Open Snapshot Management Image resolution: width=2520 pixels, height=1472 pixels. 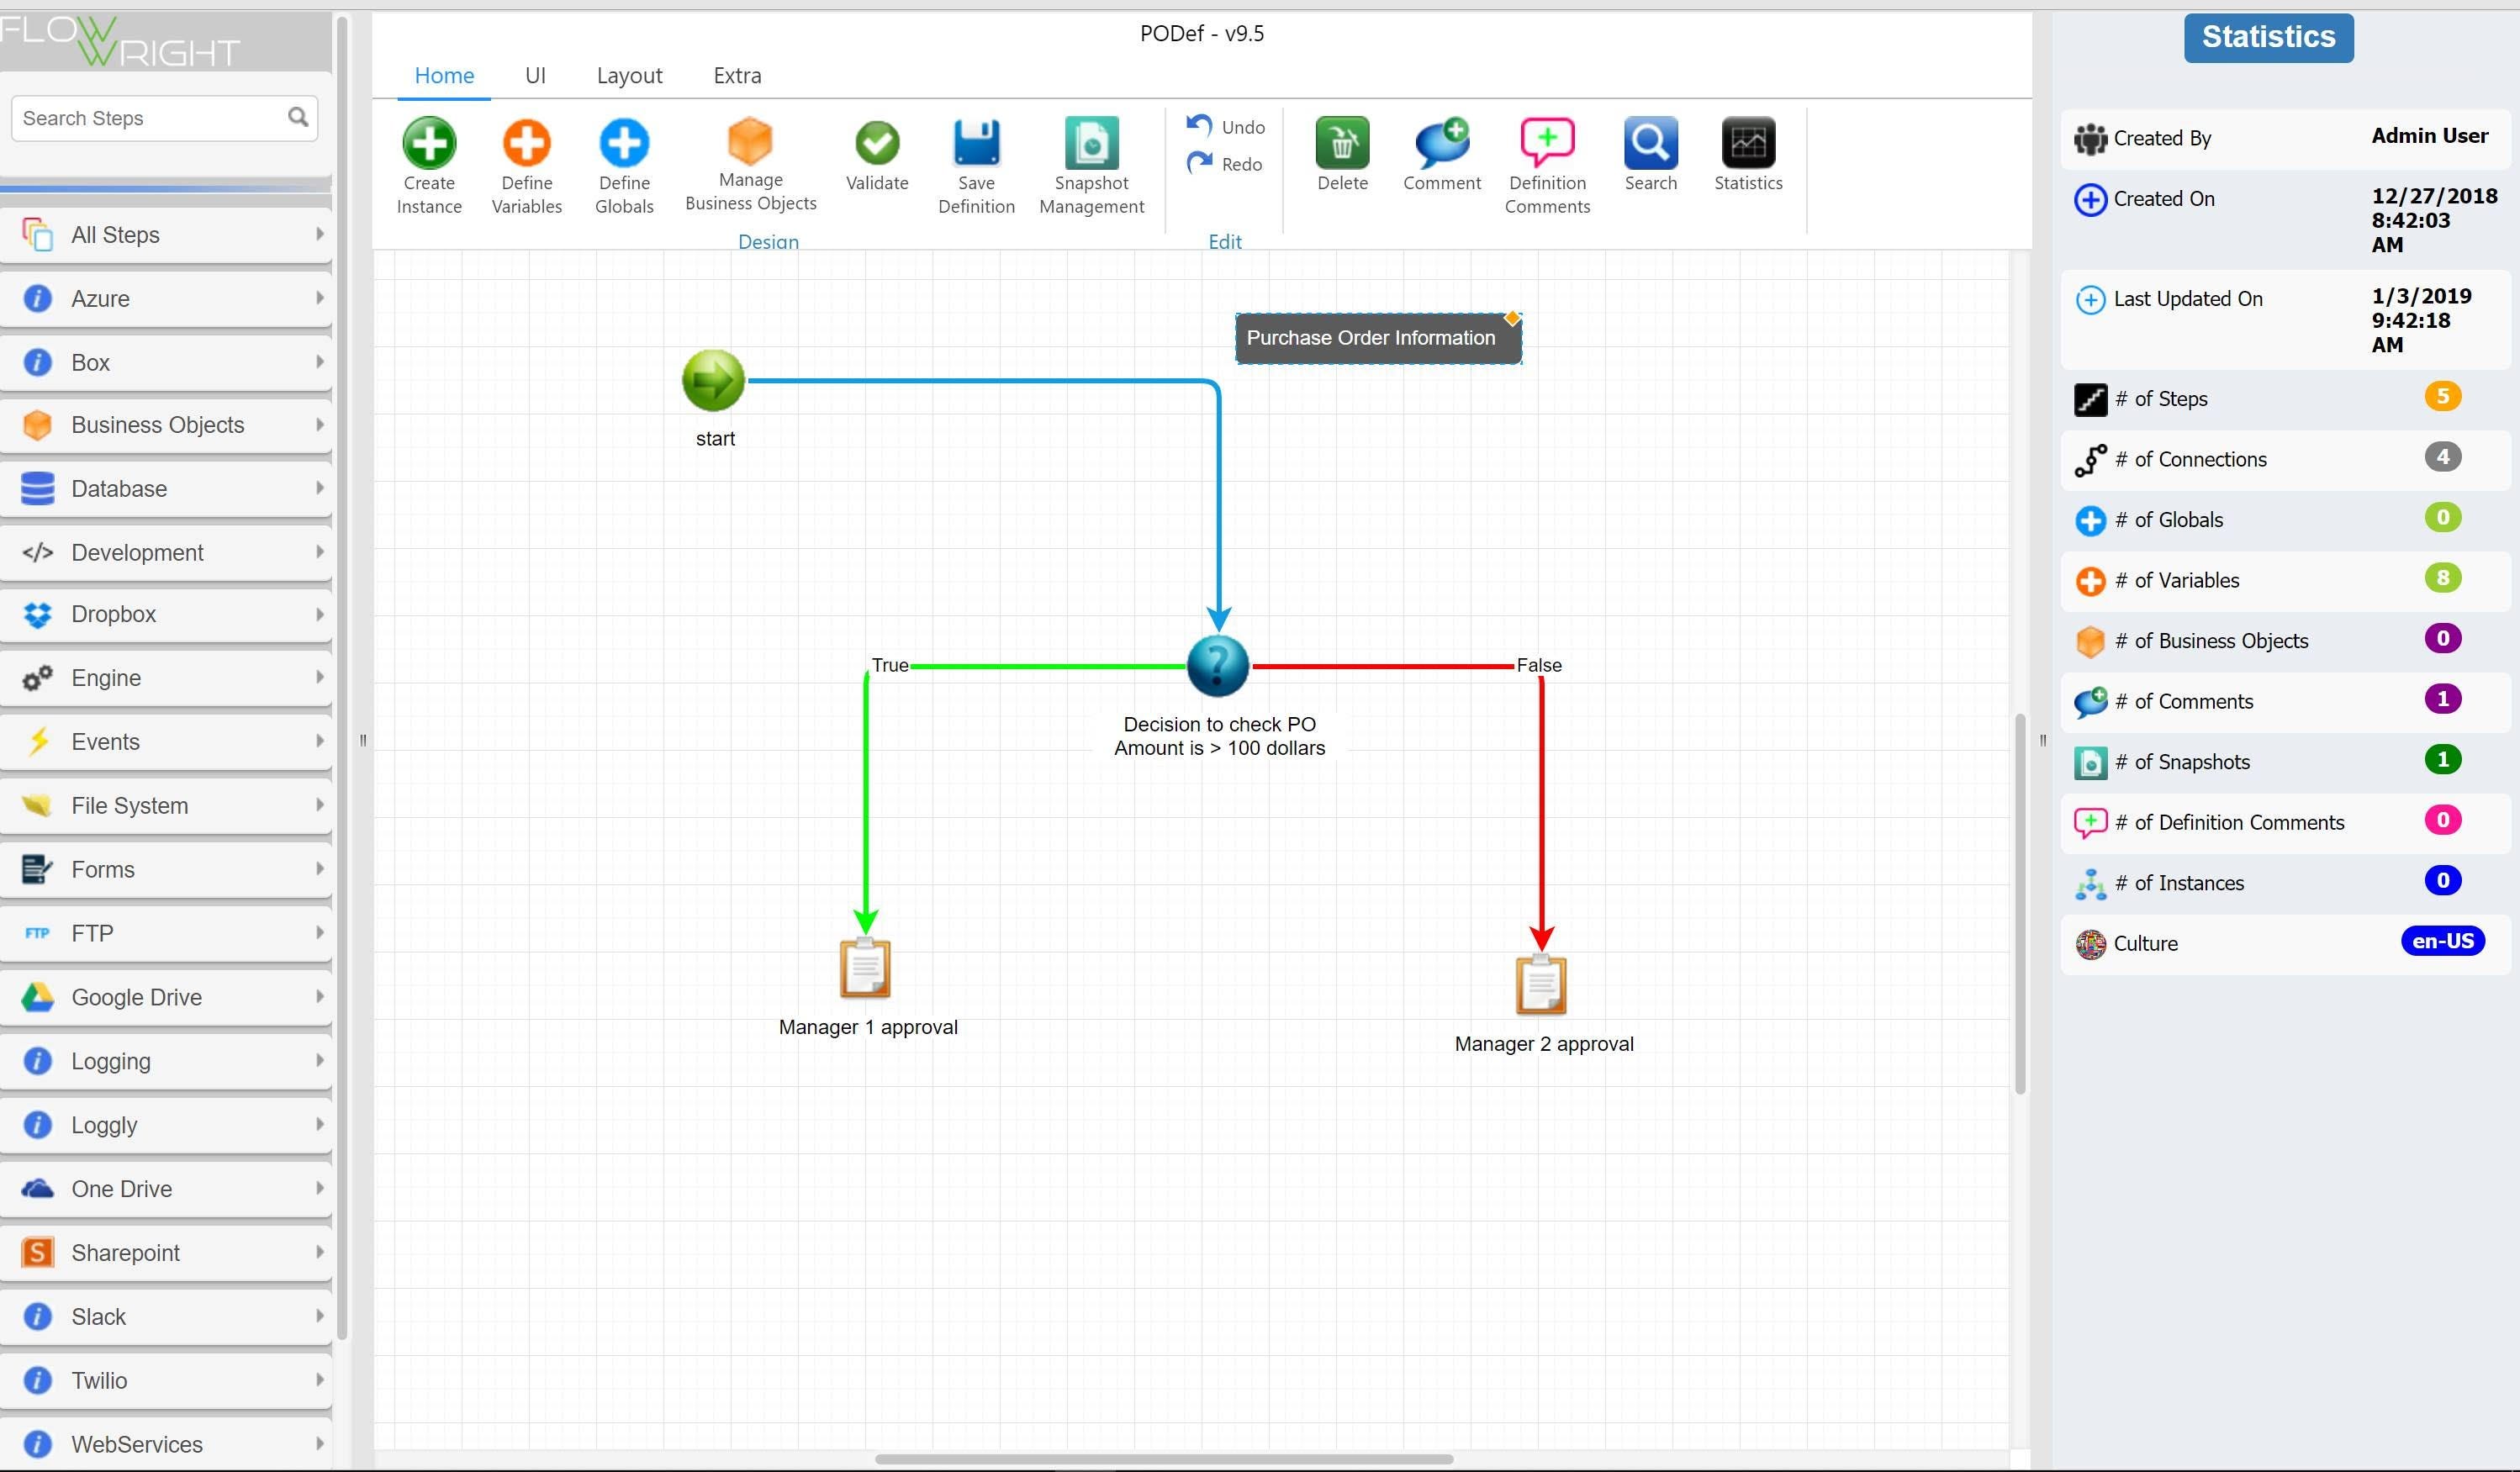[1091, 144]
